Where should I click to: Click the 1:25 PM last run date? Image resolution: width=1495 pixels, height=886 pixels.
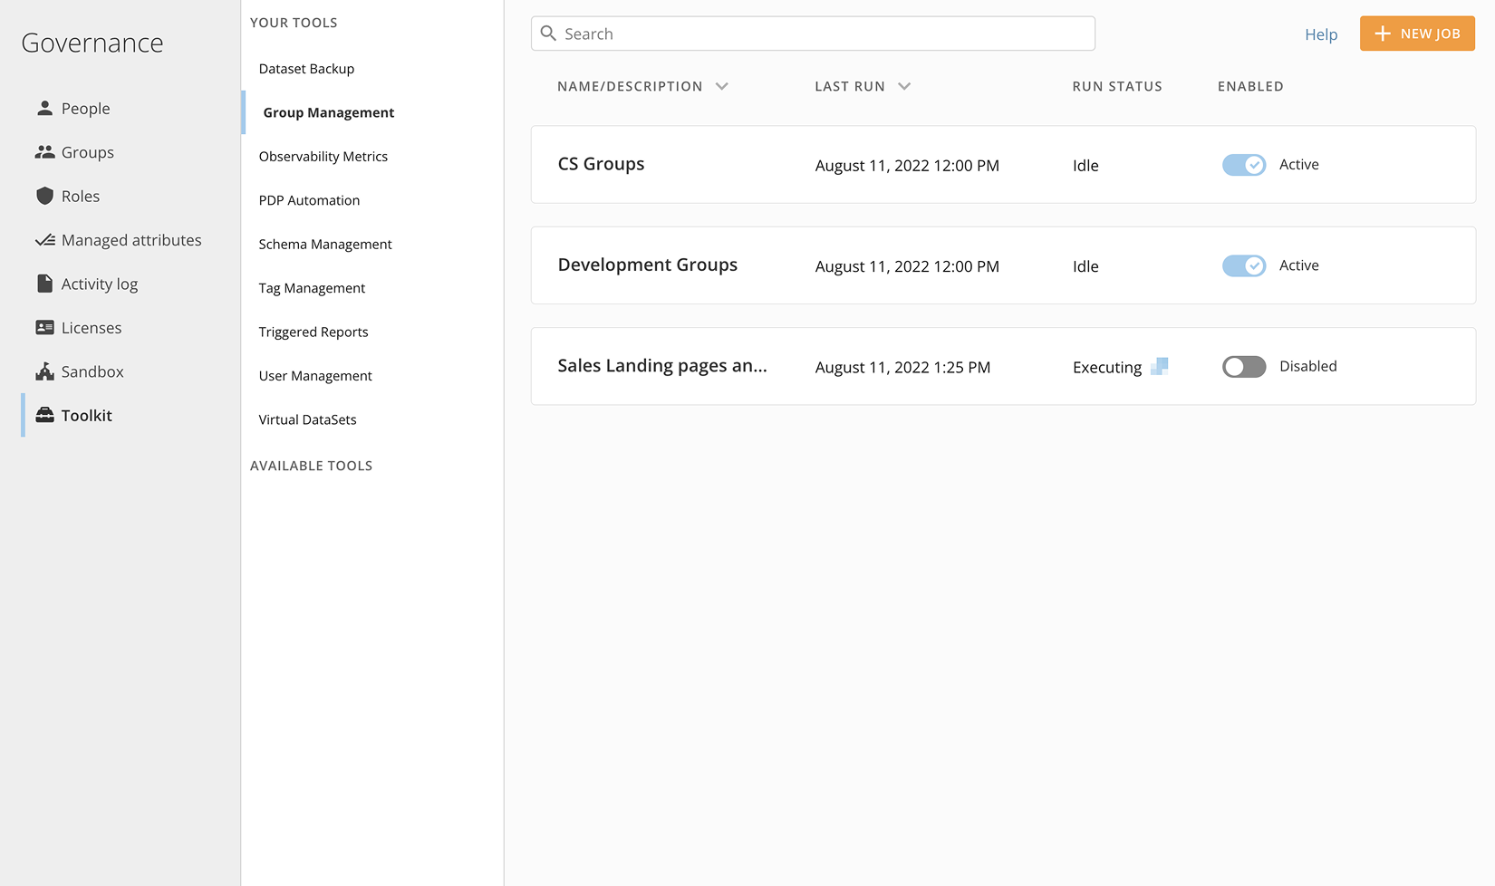point(902,368)
